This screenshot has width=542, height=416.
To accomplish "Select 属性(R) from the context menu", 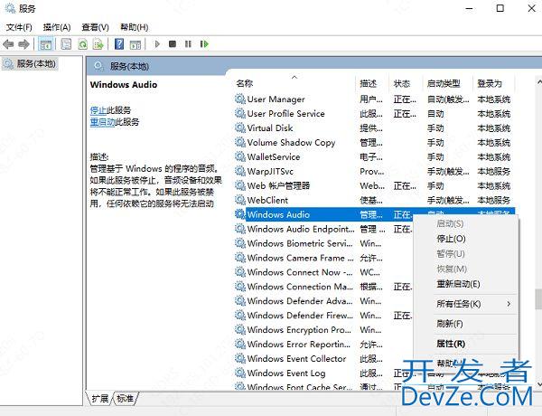I will tap(450, 344).
